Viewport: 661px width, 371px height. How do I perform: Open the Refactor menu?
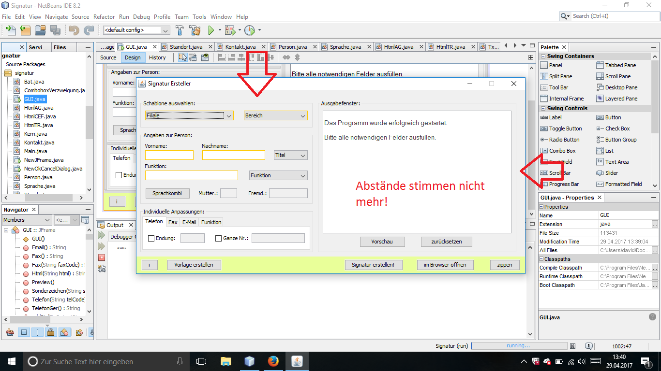pyautogui.click(x=104, y=16)
